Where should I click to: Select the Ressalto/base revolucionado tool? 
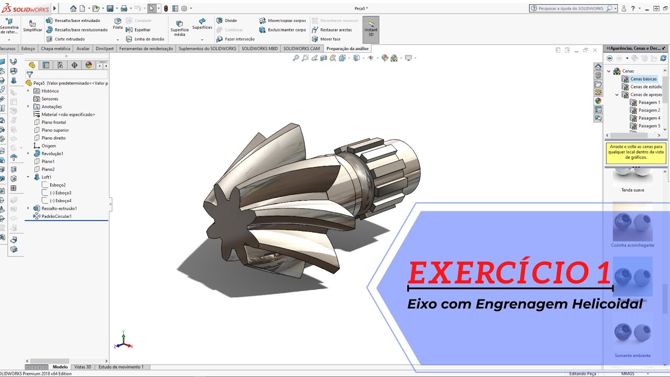(x=77, y=30)
